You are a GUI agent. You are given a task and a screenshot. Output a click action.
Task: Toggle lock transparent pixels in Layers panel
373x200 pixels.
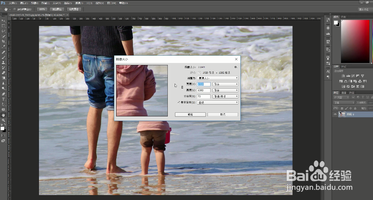(x=342, y=108)
